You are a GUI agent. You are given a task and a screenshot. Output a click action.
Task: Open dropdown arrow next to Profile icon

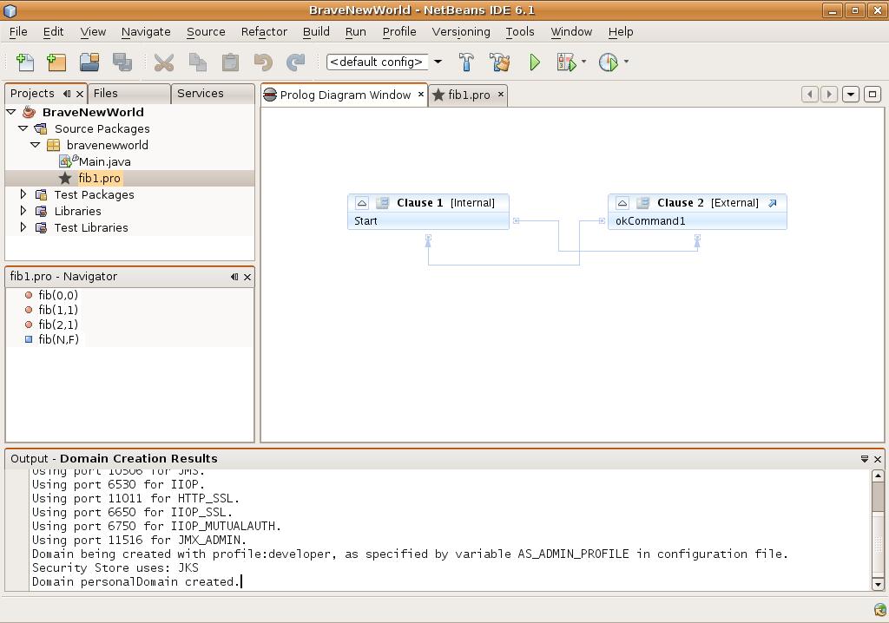tap(626, 62)
